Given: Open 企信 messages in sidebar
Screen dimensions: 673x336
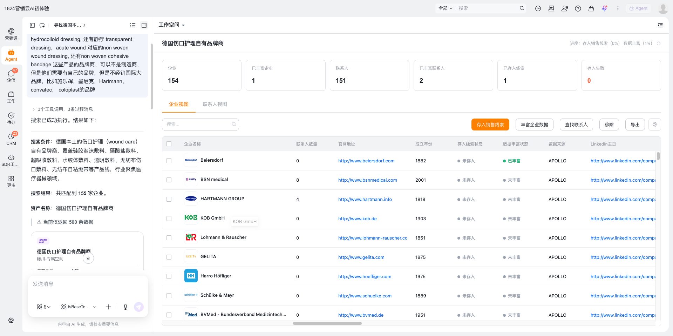Looking at the screenshot, I should (11, 76).
